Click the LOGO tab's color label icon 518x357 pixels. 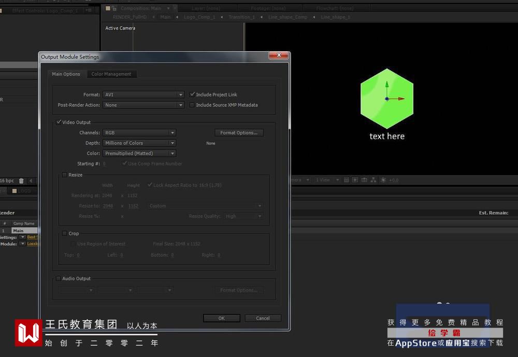pyautogui.click(x=14, y=191)
